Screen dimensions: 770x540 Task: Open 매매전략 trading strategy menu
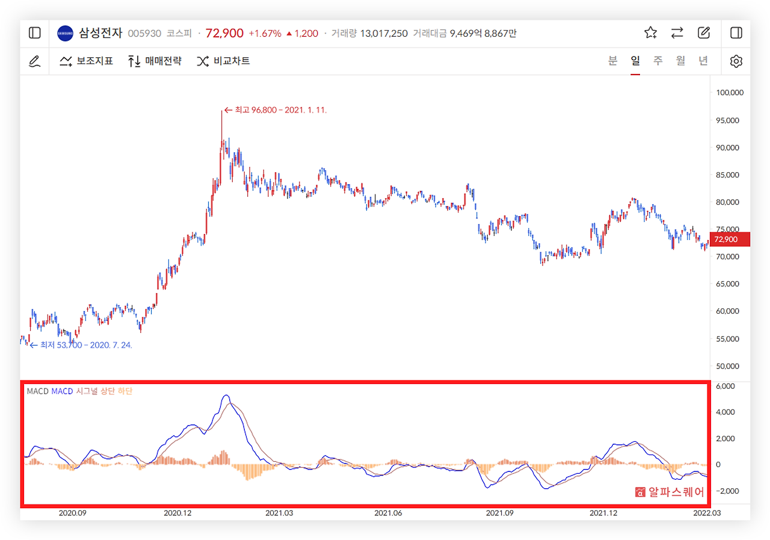click(155, 61)
